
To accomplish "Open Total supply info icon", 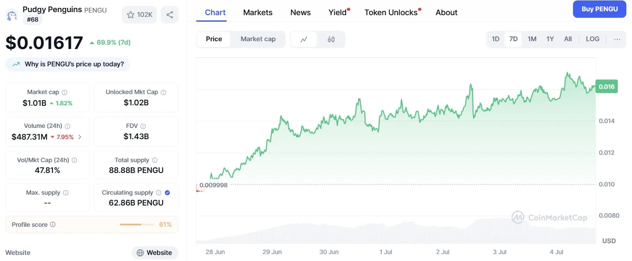I will [x=155, y=160].
